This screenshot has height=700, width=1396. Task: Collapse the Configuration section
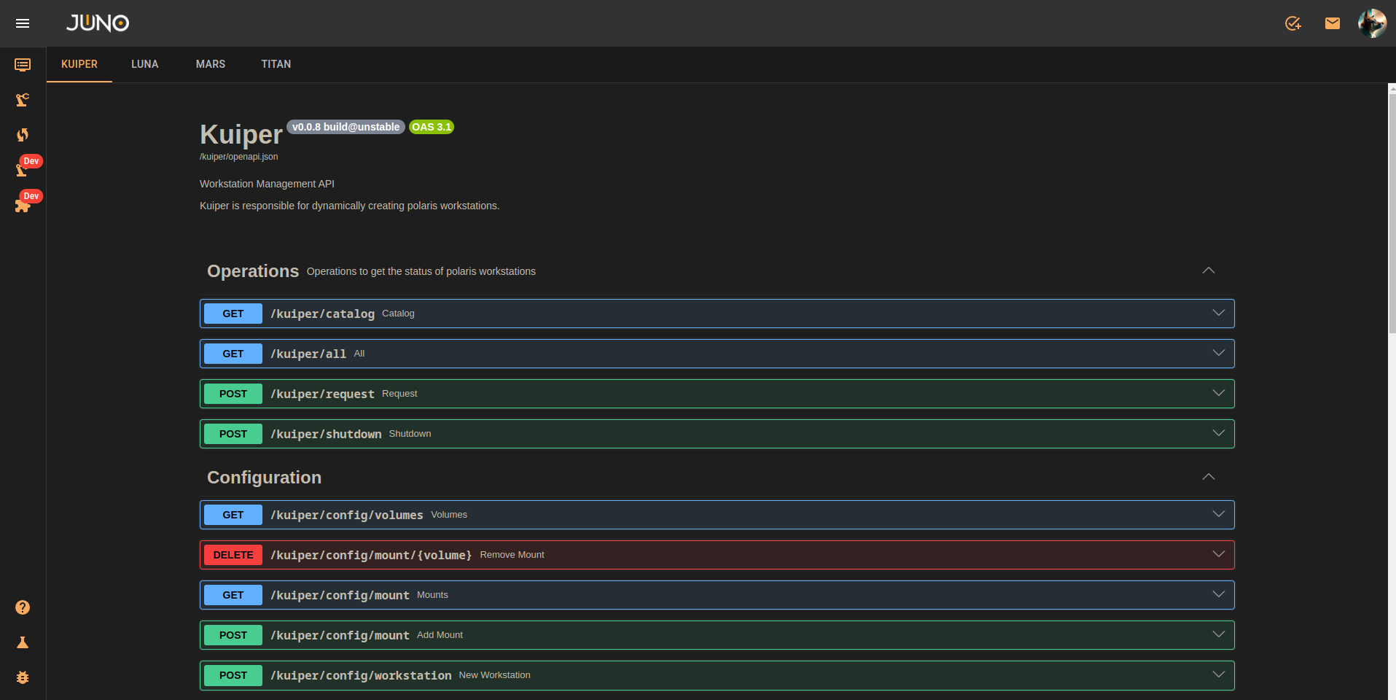click(x=1208, y=477)
